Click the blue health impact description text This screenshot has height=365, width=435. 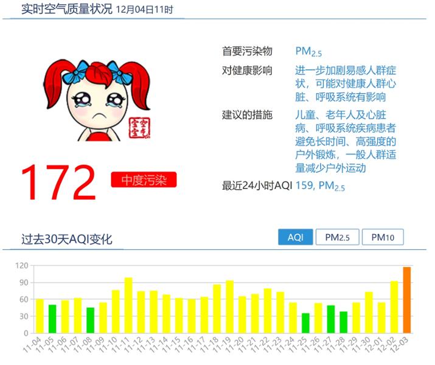pyautogui.click(x=346, y=83)
